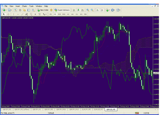Switch to bar chart display
This screenshot has height=115, width=160.
point(74,10)
